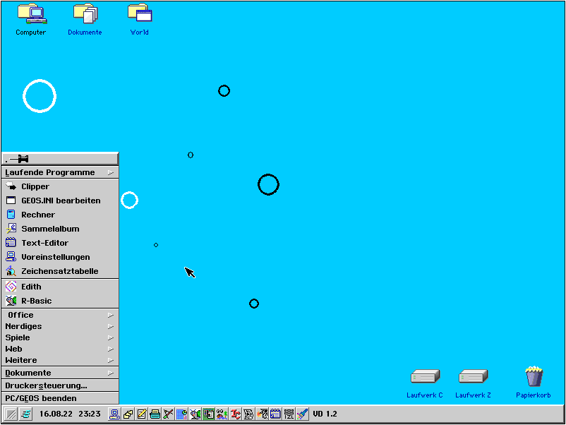Launch the crossed pencil drawing taskbar icon
Image resolution: width=566 pixels, height=425 pixels.
(168, 414)
